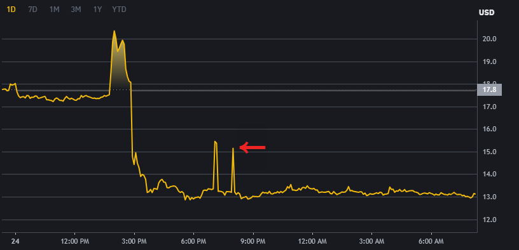This screenshot has width=519, height=250.
Task: Click the 24 date label on time axis
Action: [x=15, y=241]
